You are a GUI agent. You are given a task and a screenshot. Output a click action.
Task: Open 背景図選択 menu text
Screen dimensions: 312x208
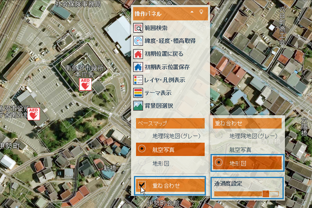[x=159, y=106]
